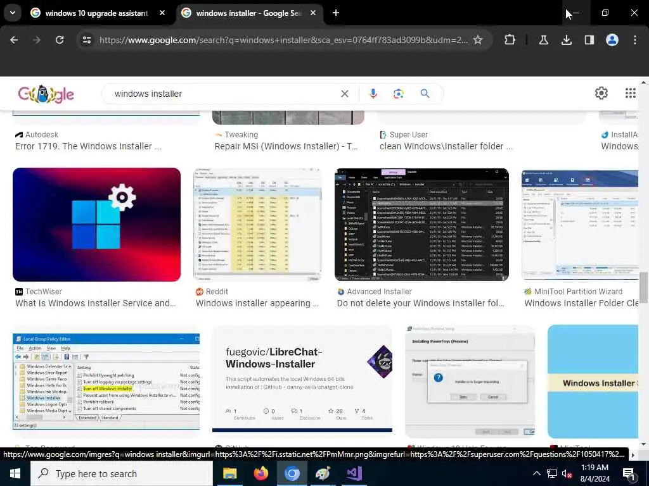Open the Reddit process list thumbnail

click(257, 225)
